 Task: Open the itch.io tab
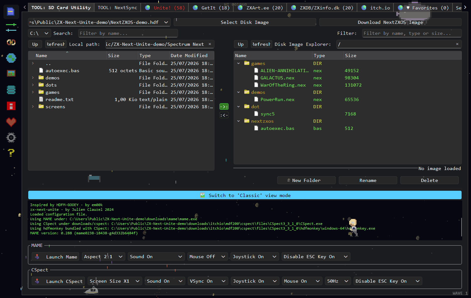point(376,8)
